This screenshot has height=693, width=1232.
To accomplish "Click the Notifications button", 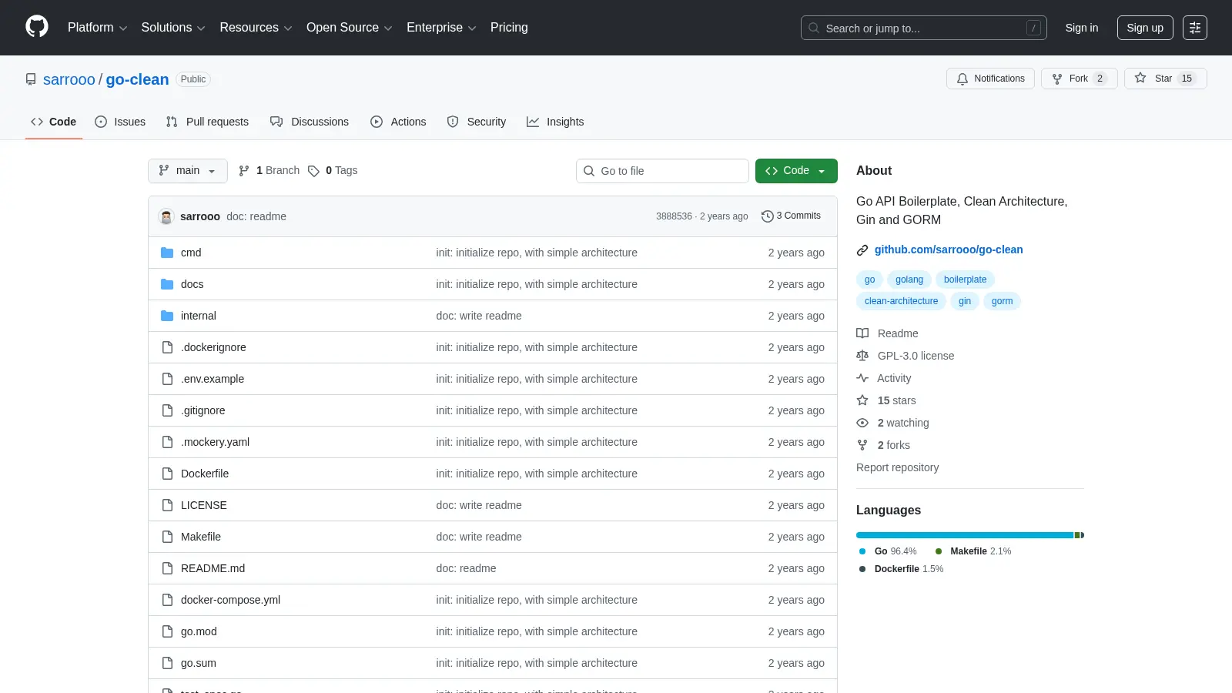I will (x=990, y=79).
